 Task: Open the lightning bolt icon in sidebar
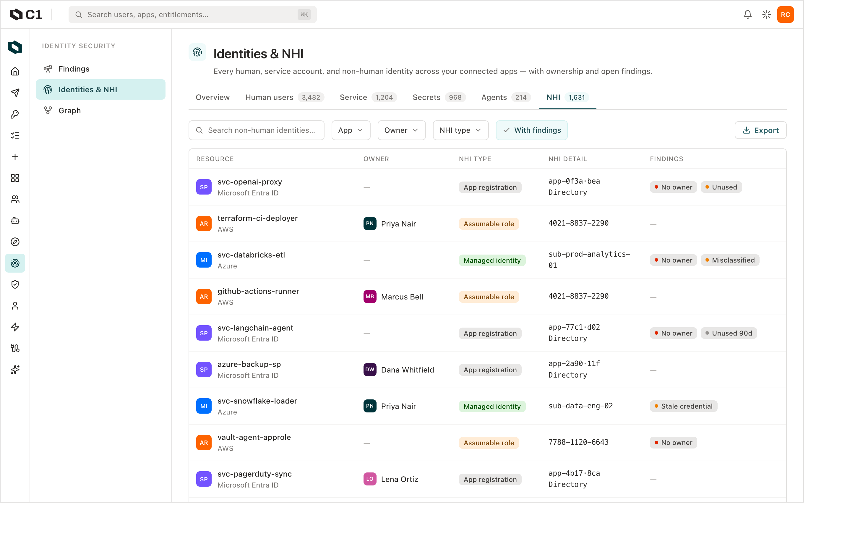15,327
